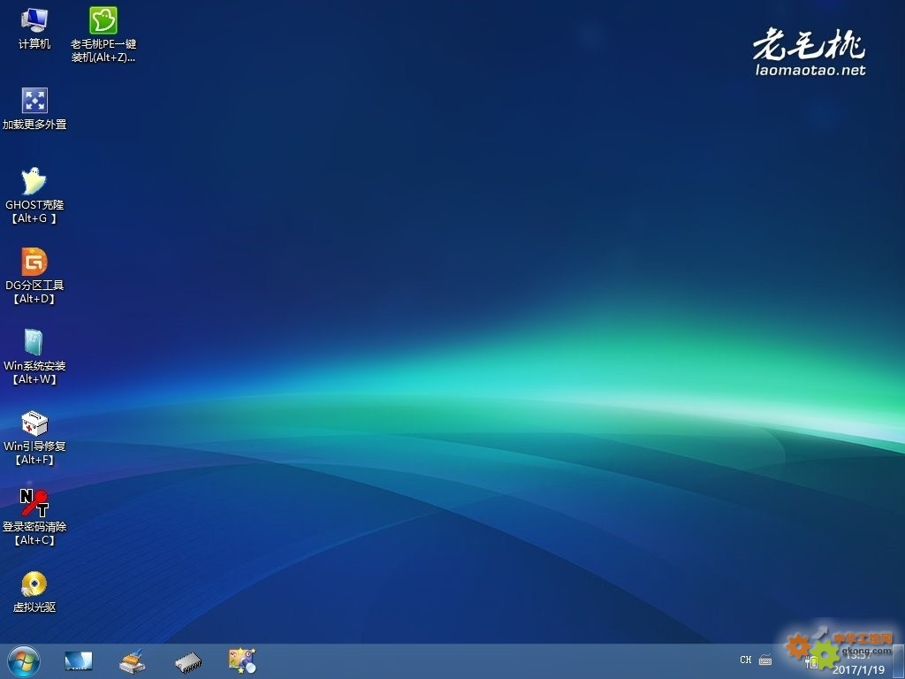Open the on-screen keyboard tray icon

(x=765, y=660)
